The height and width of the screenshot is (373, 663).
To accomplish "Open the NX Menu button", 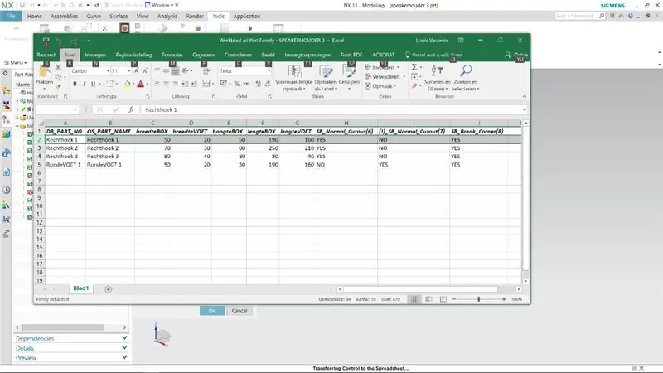I will 16,63.
